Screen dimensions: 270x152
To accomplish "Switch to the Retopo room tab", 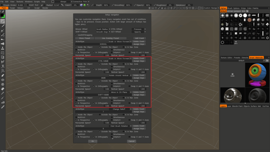I will coord(20,8).
